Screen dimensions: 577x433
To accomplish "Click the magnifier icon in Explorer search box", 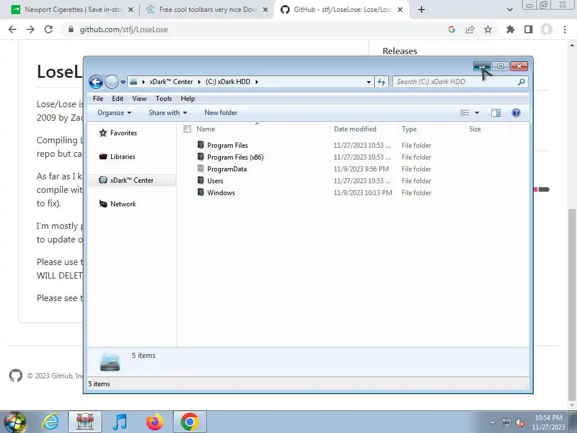I will tap(521, 82).
